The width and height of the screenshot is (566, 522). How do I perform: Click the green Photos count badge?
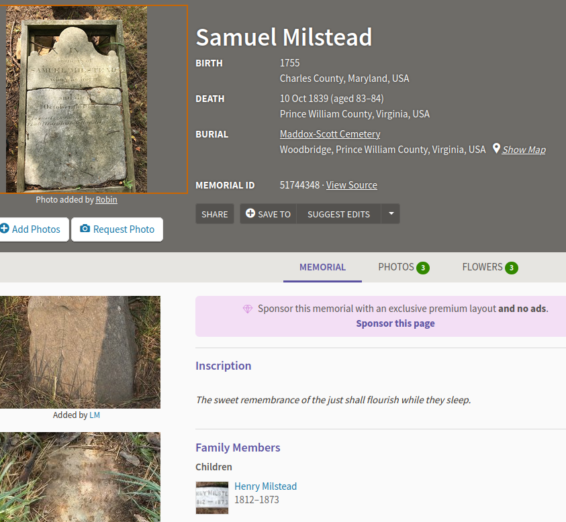(422, 268)
